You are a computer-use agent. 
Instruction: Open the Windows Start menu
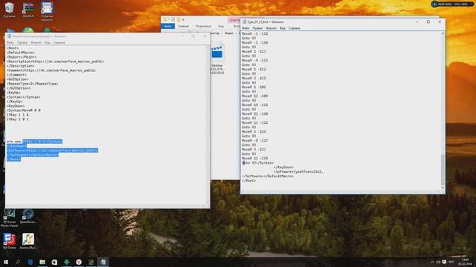pos(6,262)
